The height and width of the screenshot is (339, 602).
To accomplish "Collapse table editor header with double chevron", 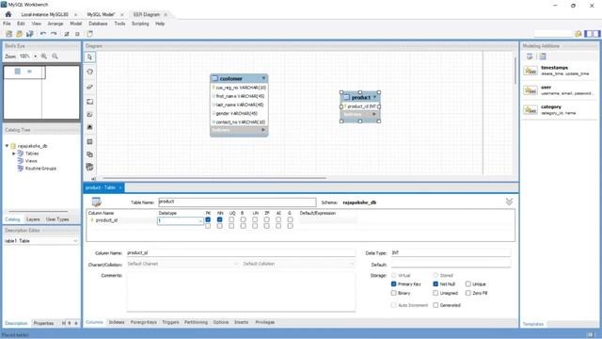I will coord(509,202).
